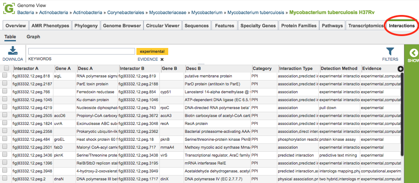Check the row for fig|83332.12.peg.2501
The width and height of the screenshot is (419, 183).
5,147
